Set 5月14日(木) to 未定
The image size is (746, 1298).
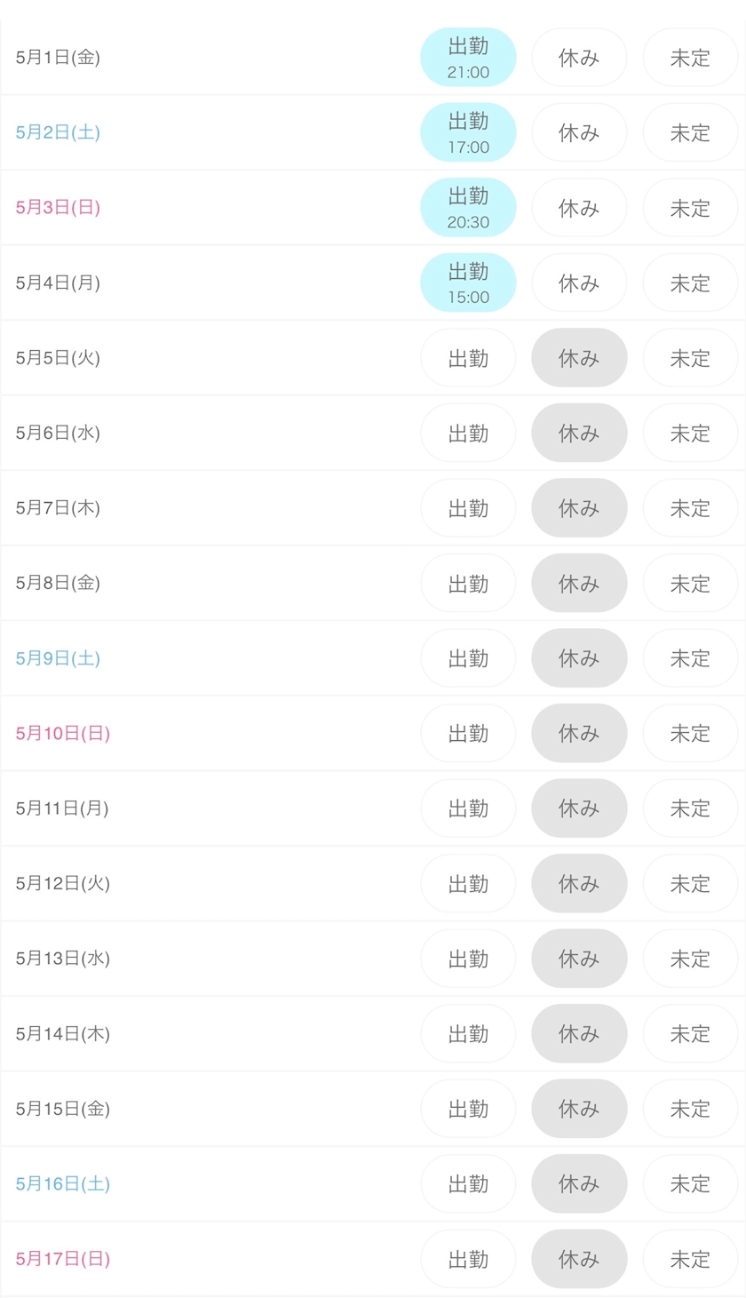pyautogui.click(x=690, y=1034)
